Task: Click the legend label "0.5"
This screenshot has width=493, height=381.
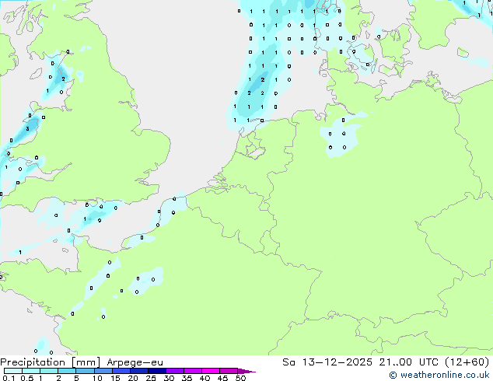Action: [x=27, y=378]
